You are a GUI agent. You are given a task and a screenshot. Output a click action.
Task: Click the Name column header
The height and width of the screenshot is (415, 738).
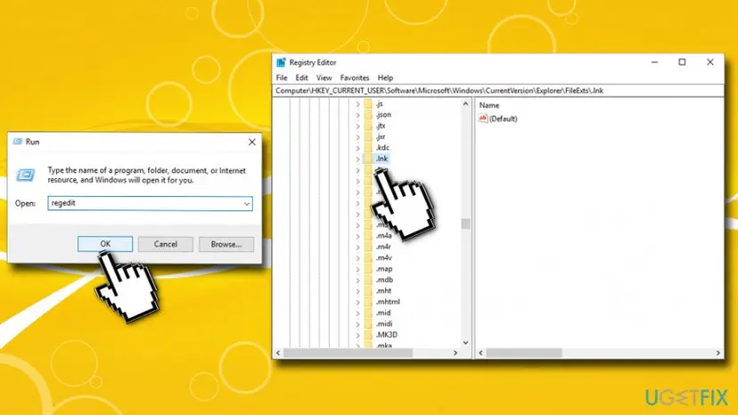pyautogui.click(x=489, y=105)
